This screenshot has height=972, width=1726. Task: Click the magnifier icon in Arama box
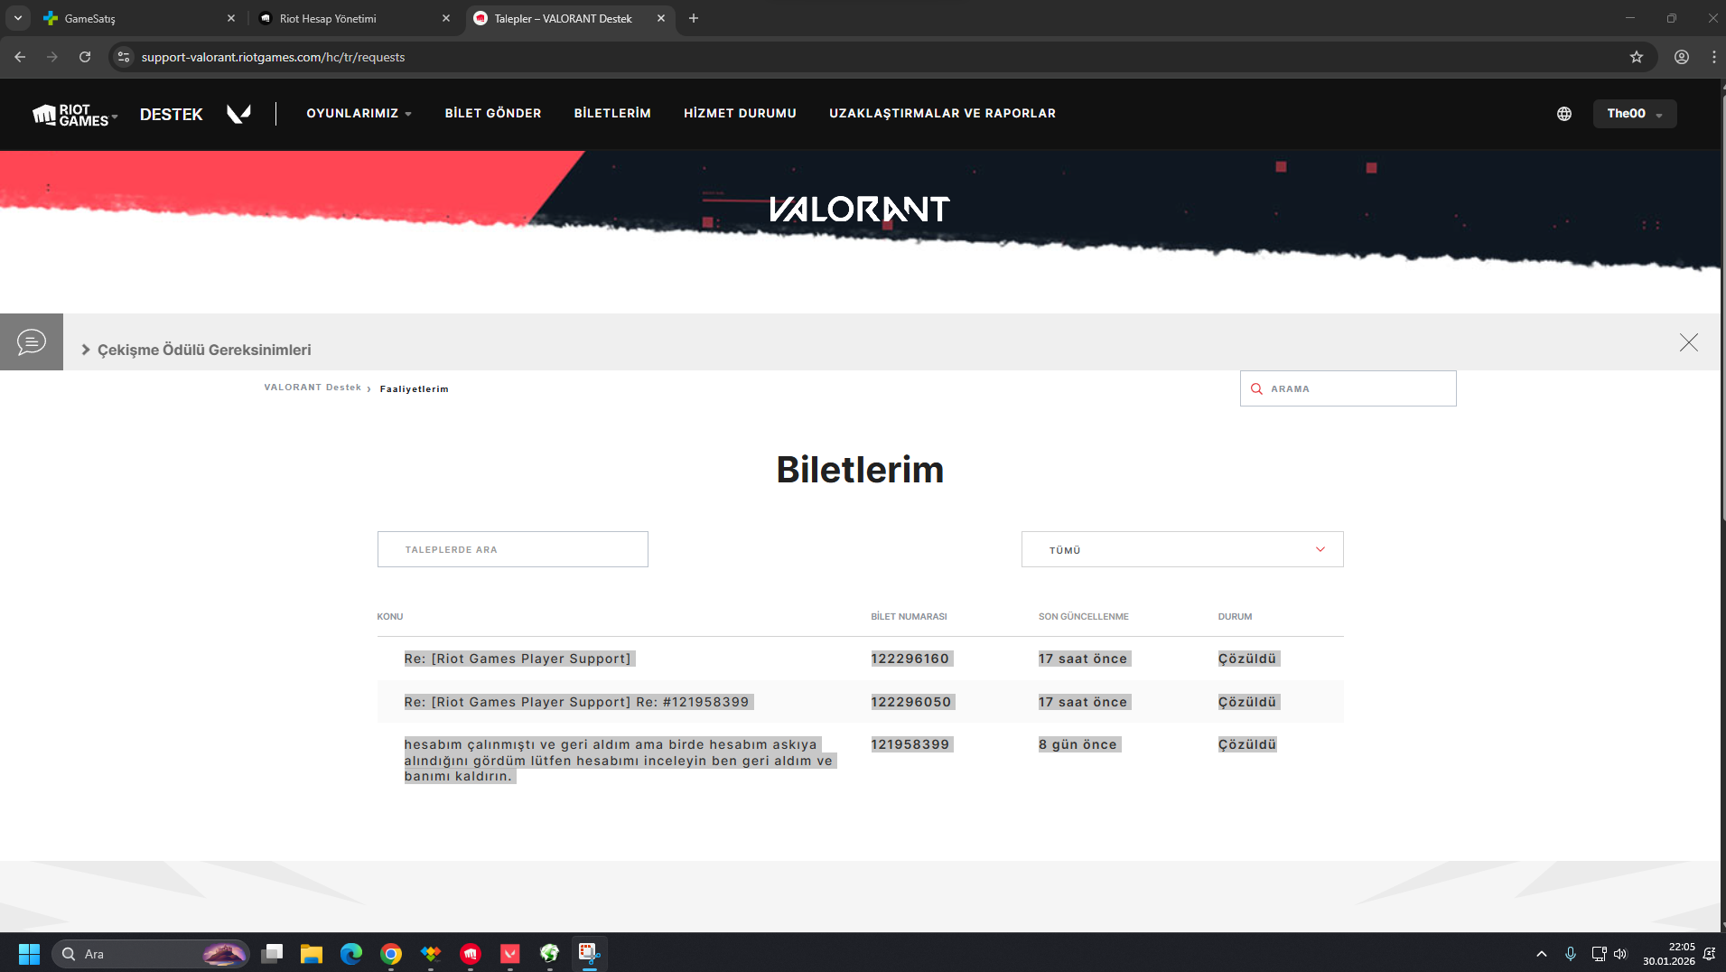[1256, 388]
